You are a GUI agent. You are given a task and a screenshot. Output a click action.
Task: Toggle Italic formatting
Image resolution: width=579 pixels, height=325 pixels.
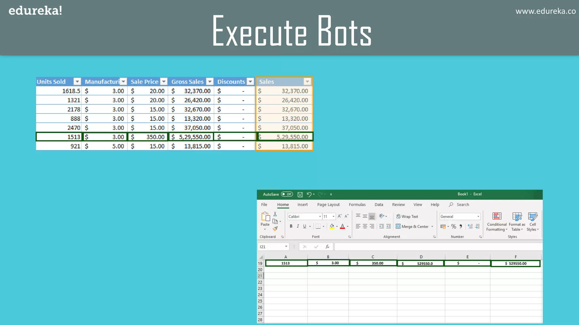(298, 226)
